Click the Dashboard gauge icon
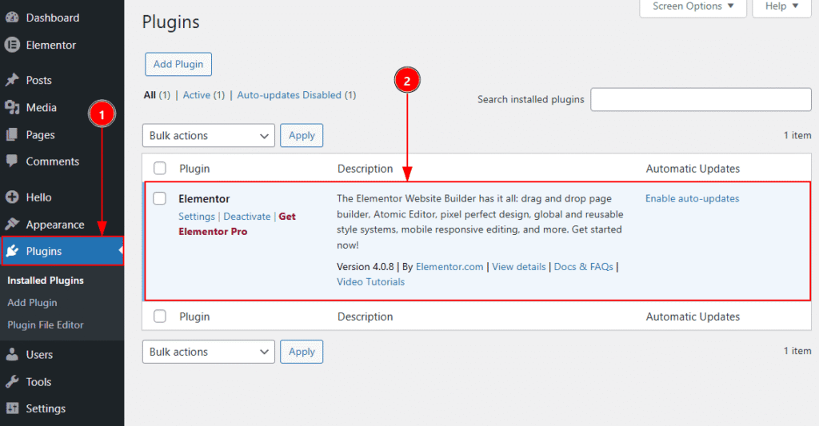The width and height of the screenshot is (819, 426). click(12, 18)
